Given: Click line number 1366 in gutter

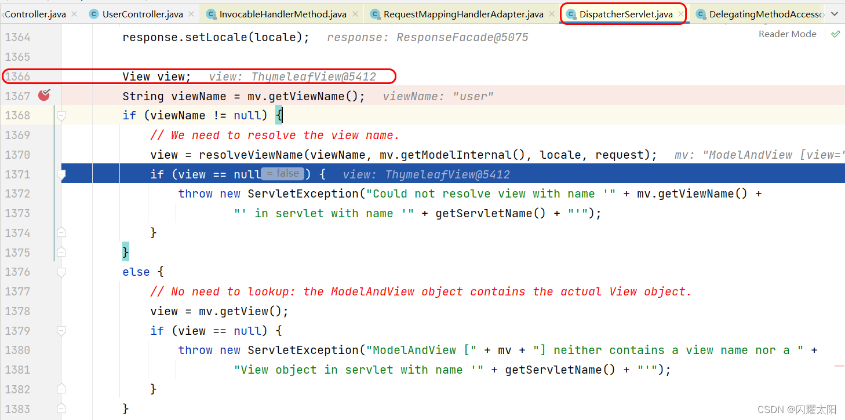Looking at the screenshot, I should pyautogui.click(x=17, y=76).
